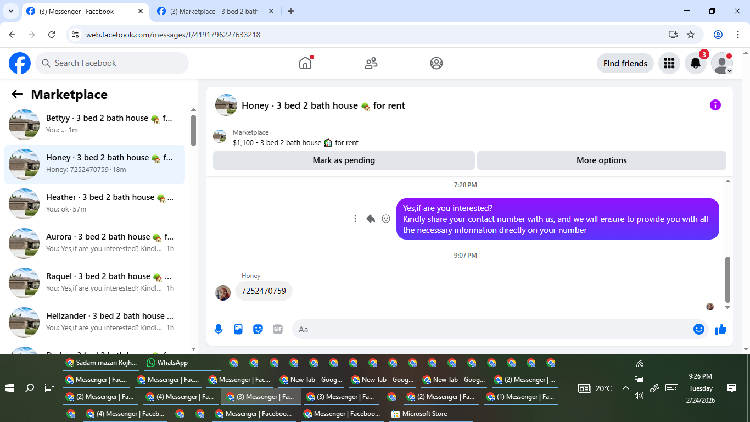Go to the Facebook logo home
Screen dimensions: 750x422
click(20, 63)
